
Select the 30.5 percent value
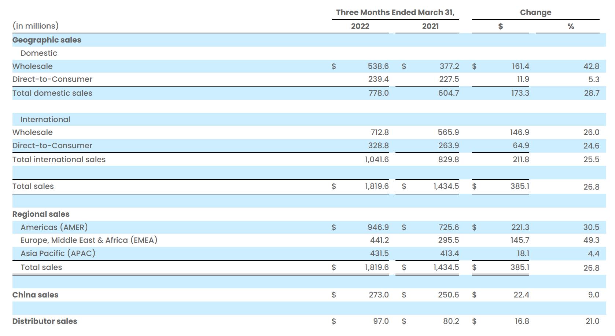pos(591,227)
